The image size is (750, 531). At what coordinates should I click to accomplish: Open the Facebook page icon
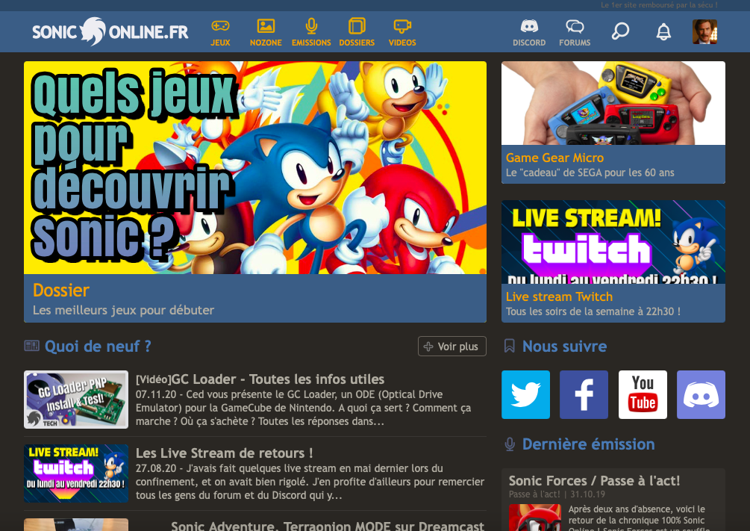[584, 394]
